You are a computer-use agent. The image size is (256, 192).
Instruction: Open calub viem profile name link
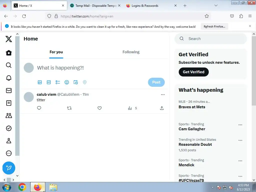pyautogui.click(x=46, y=94)
